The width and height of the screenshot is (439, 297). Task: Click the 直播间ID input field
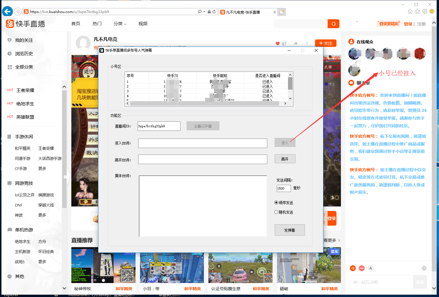pos(159,126)
